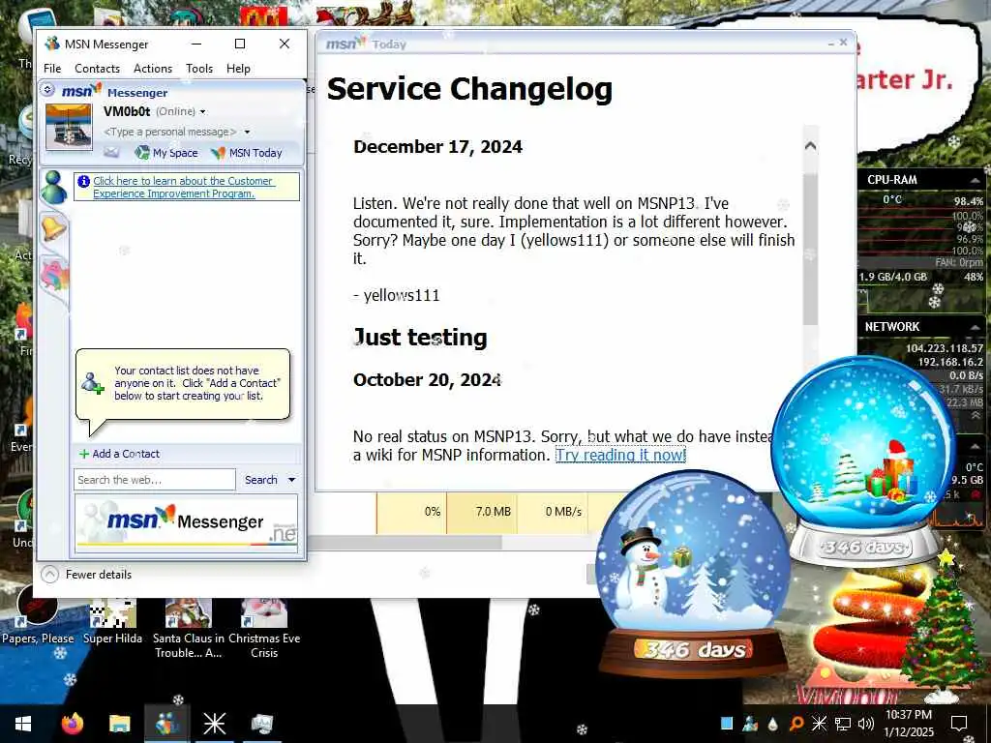991x743 pixels.
Task: Click the personal message field
Action: tap(170, 132)
